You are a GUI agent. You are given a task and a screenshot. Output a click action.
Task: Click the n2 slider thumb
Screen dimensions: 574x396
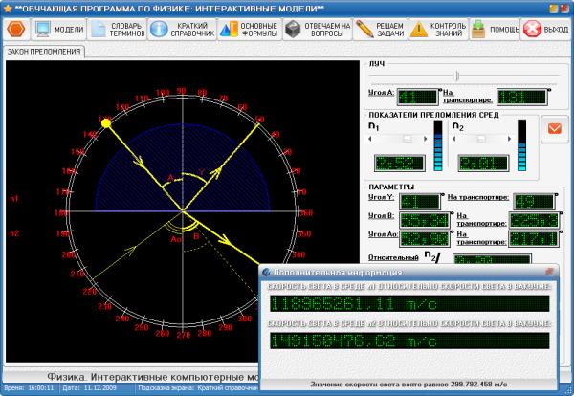coord(481,139)
